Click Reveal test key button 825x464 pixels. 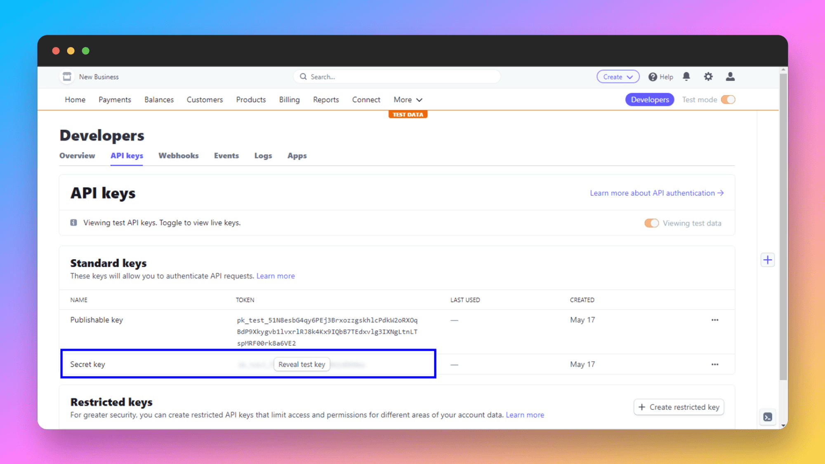(x=302, y=364)
